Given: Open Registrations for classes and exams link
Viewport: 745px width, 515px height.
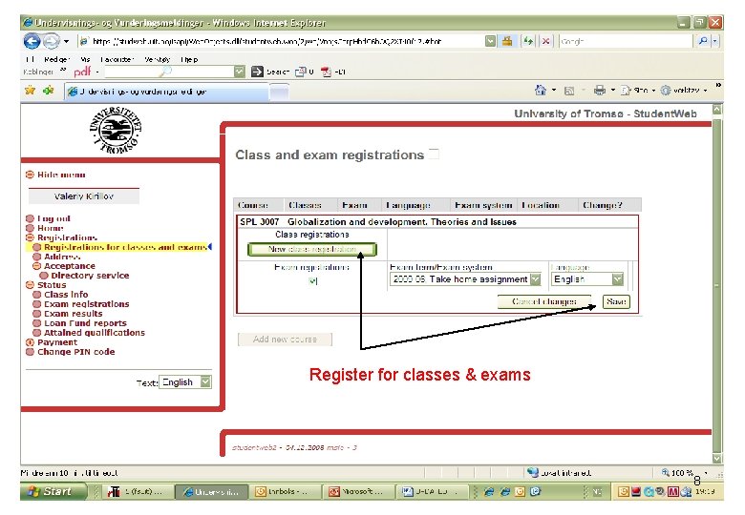Looking at the screenshot, I should point(125,247).
